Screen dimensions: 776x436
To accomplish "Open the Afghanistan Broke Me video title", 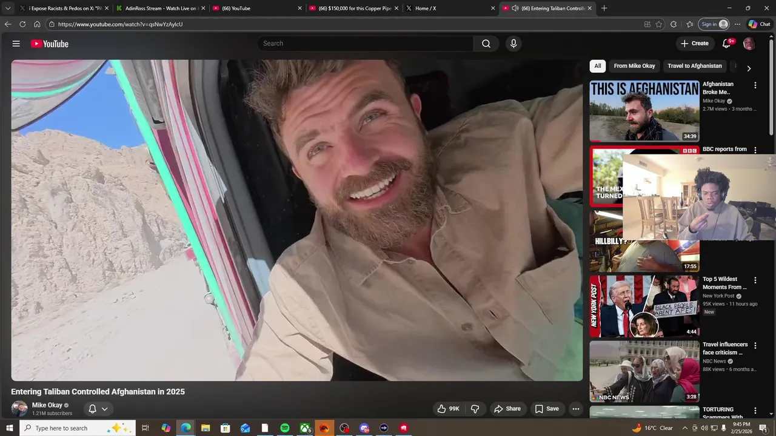I will pos(718,88).
